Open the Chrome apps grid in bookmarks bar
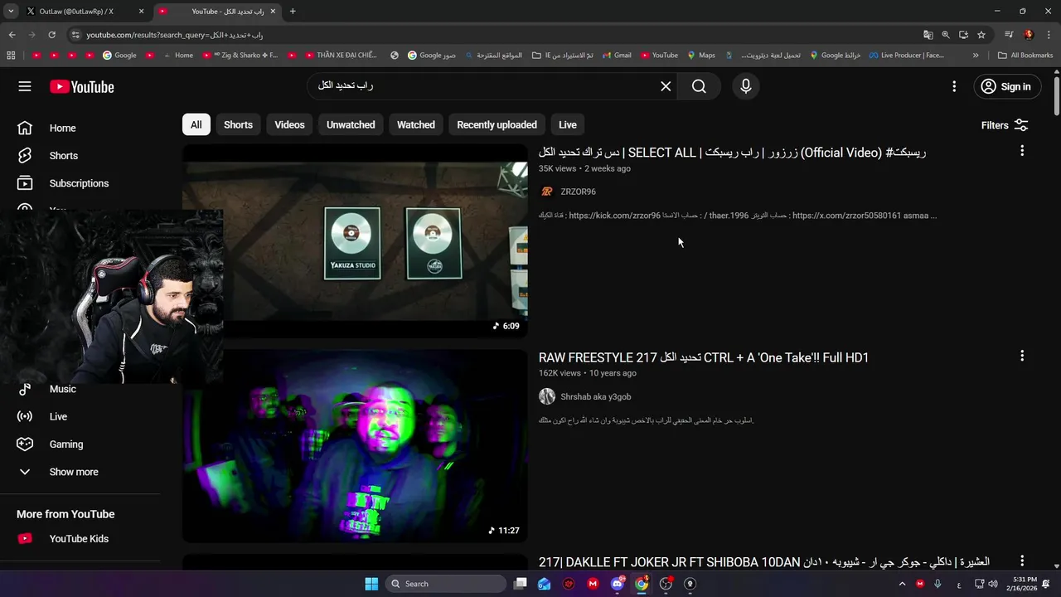Image resolution: width=1061 pixels, height=597 pixels. (11, 56)
